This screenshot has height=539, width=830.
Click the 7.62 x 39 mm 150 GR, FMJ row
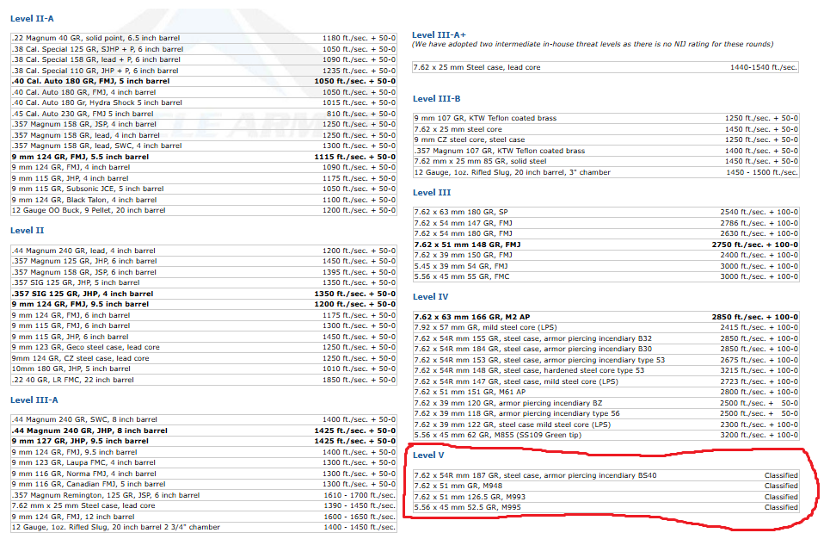click(x=606, y=255)
